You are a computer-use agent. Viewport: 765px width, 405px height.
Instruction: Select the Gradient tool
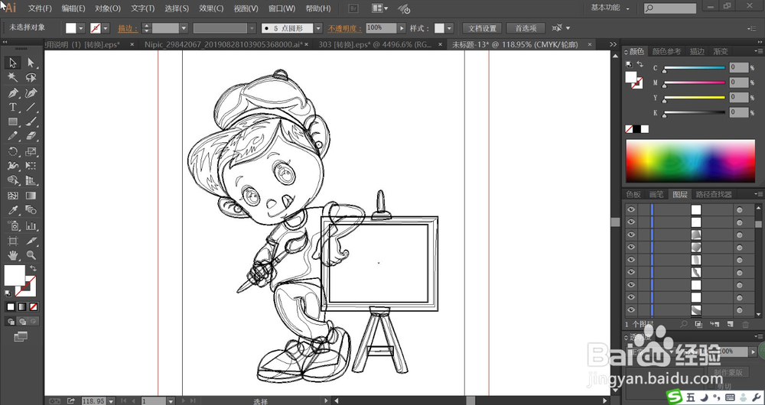(x=31, y=196)
